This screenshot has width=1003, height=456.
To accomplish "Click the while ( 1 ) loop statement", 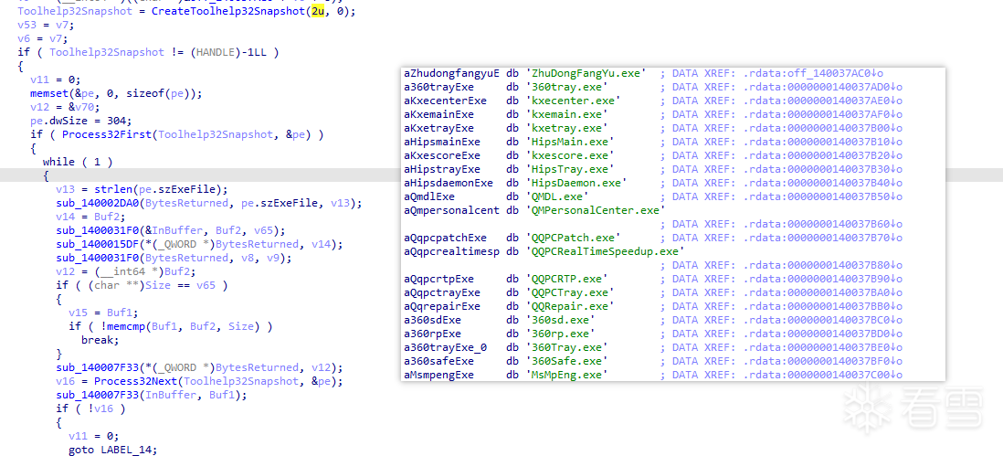I will 78,162.
